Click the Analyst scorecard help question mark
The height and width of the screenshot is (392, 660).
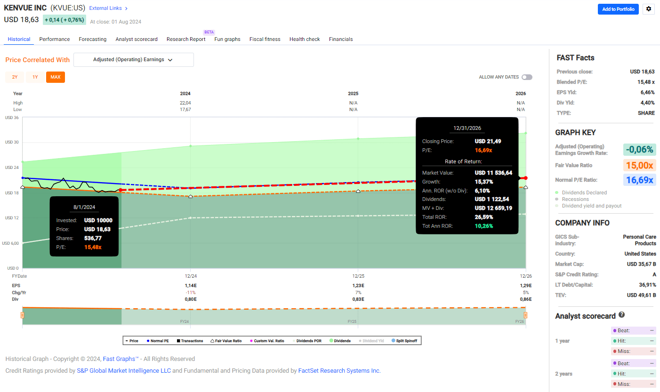(621, 315)
